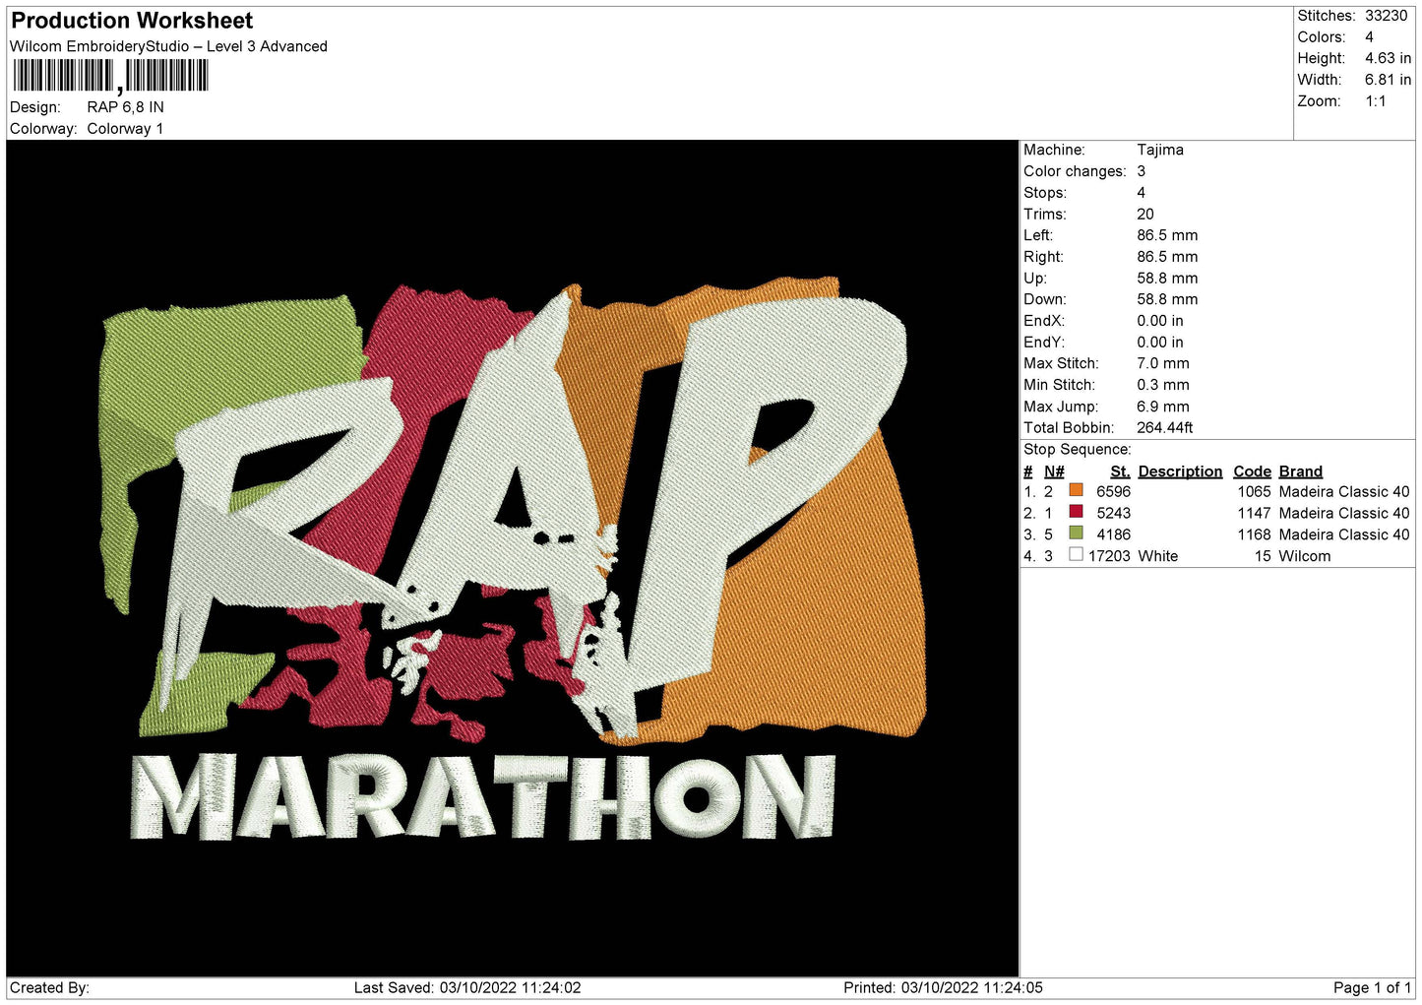Click the 'Production Worksheet' heading
This screenshot has width=1422, height=1005.
(132, 21)
